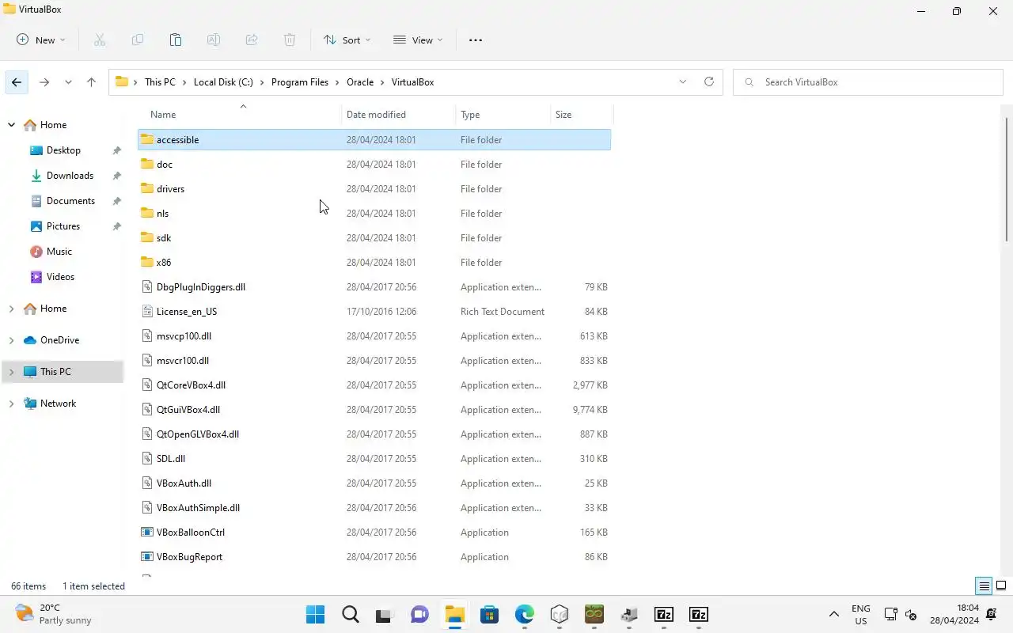
Task: Expand the This PC tree node
Action: [11, 372]
